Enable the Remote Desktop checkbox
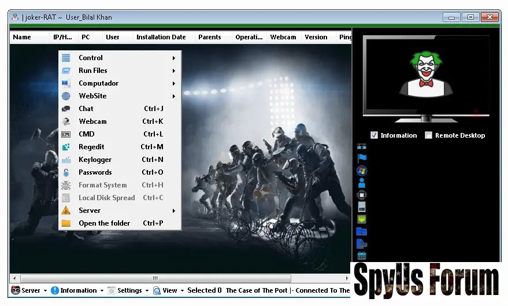Viewport: 508px width, 306px height. tap(428, 135)
